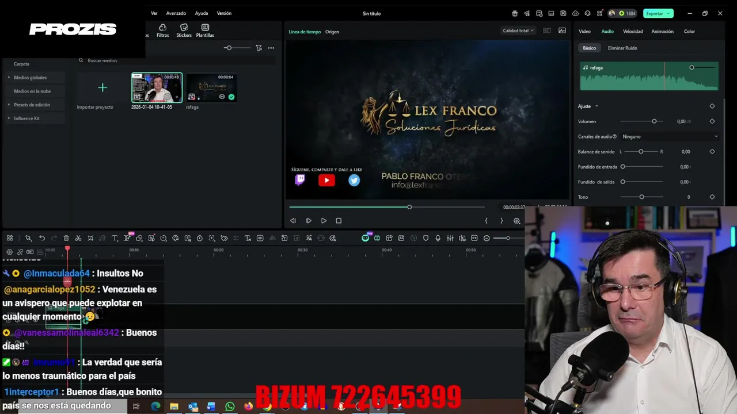Open the Stickers panel
Viewport: 737px width, 414px height.
pyautogui.click(x=184, y=31)
